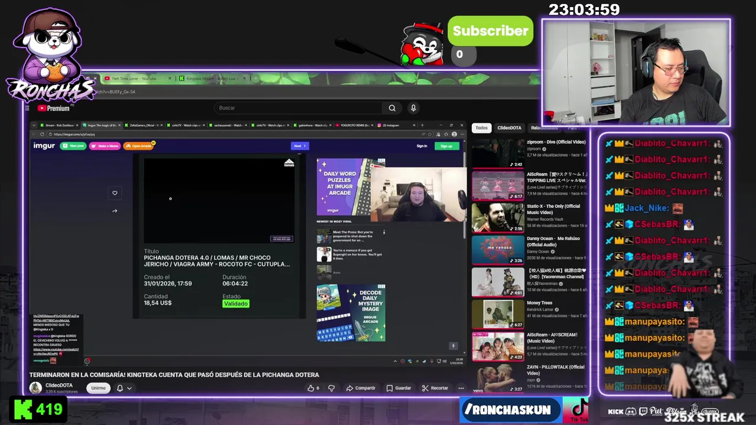Click the notification bell icon
Screen dimensions: 756x425
[120, 388]
